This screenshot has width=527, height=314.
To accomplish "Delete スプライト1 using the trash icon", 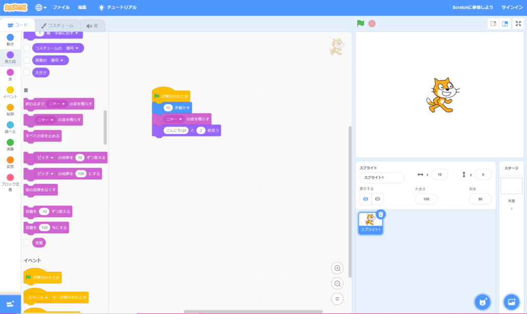I will (380, 214).
